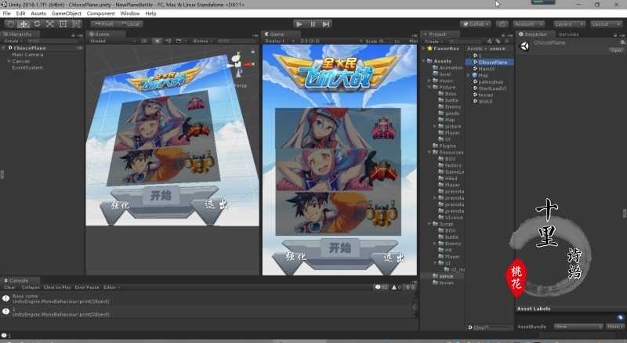
Task: Click 退出 button in the Game view
Action: point(393,258)
